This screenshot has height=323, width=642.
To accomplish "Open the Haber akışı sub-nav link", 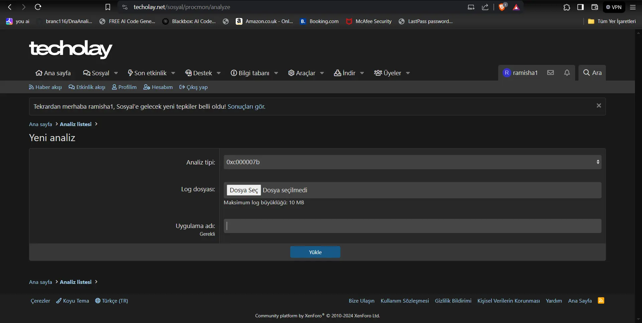I will [45, 87].
